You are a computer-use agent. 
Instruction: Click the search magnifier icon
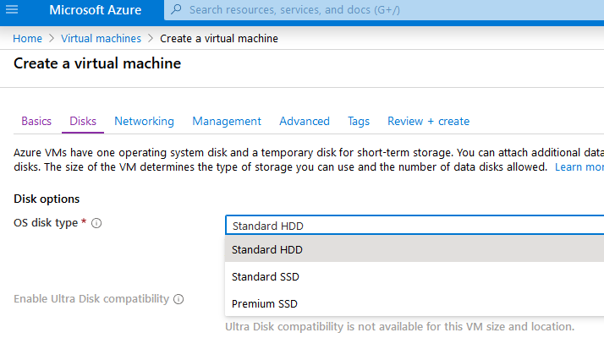[x=176, y=10]
